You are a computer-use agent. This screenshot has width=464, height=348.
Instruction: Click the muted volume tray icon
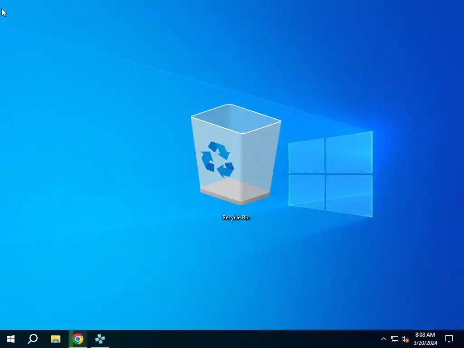tap(405, 339)
